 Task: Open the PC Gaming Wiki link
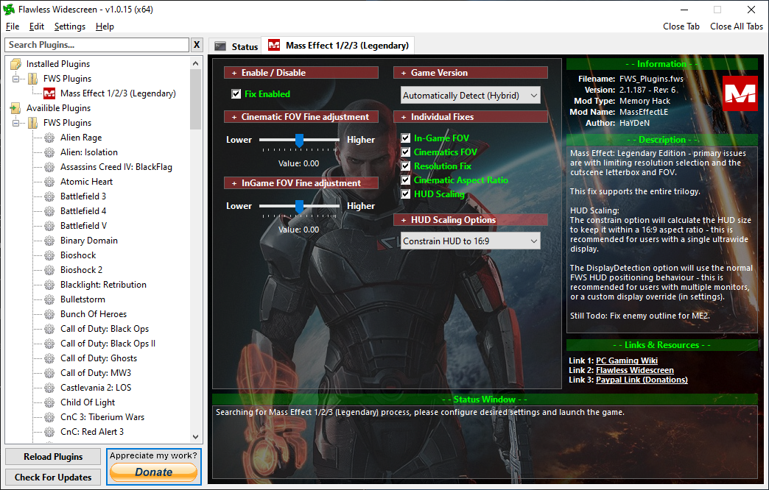(626, 361)
